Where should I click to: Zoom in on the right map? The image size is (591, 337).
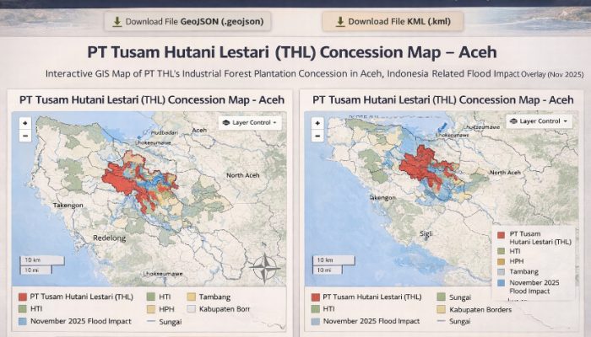[317, 123]
